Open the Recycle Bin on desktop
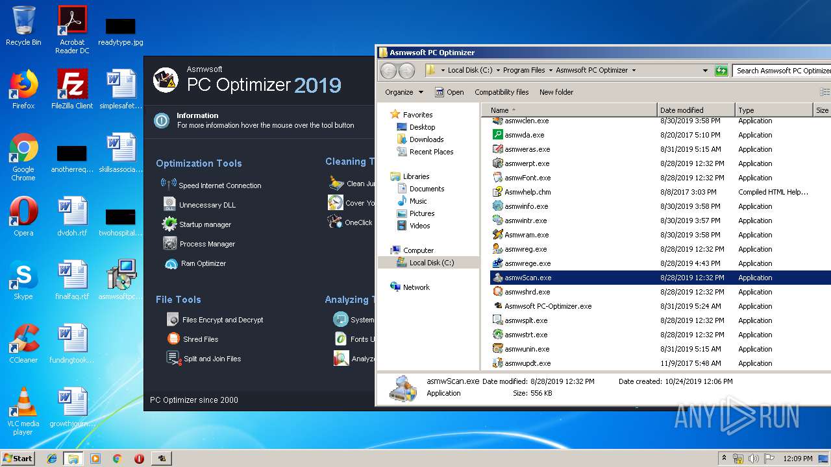Screen dimensions: 831x467 (x=23, y=27)
